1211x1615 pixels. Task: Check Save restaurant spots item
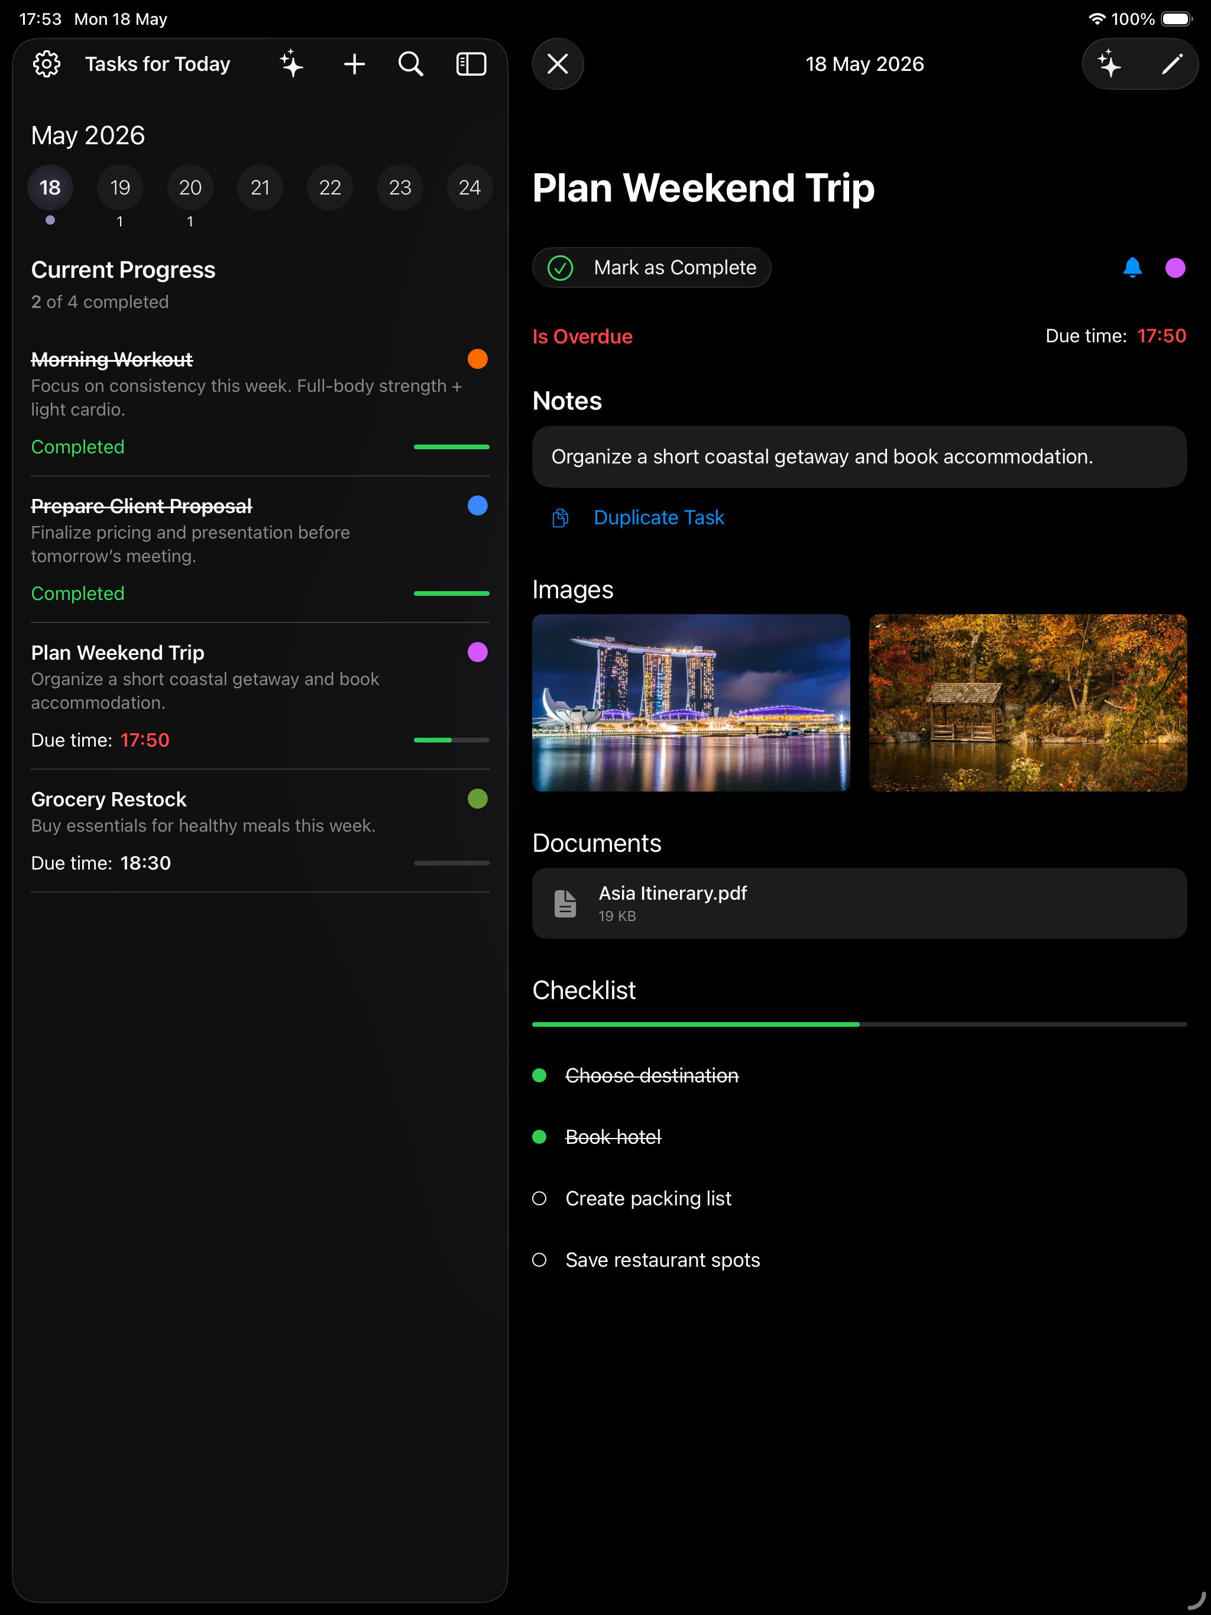(x=539, y=1260)
